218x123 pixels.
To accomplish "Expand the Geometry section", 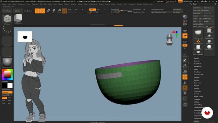I will [197, 61].
